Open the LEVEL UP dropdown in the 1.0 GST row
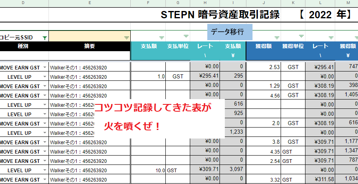The width and height of the screenshot is (358, 184). coord(45,77)
